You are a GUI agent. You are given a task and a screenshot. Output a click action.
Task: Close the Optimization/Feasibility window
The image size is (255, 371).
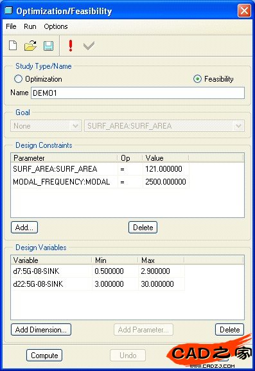pyautogui.click(x=244, y=11)
